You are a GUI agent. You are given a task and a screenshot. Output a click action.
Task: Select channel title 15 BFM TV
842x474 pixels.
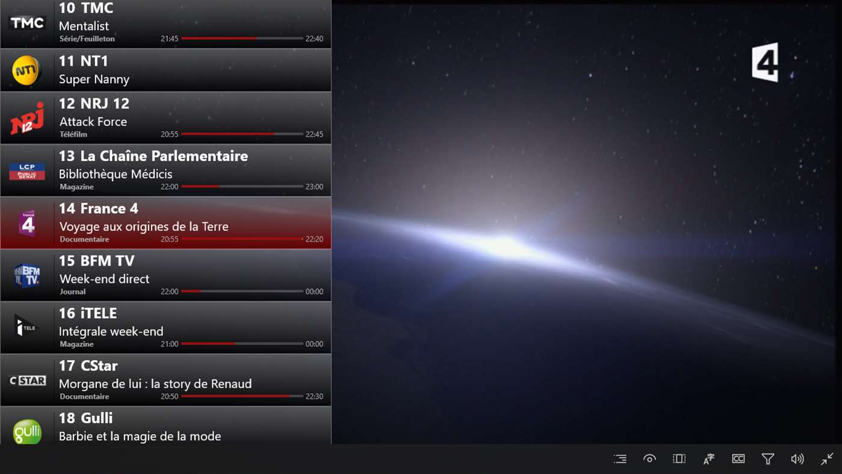(96, 261)
